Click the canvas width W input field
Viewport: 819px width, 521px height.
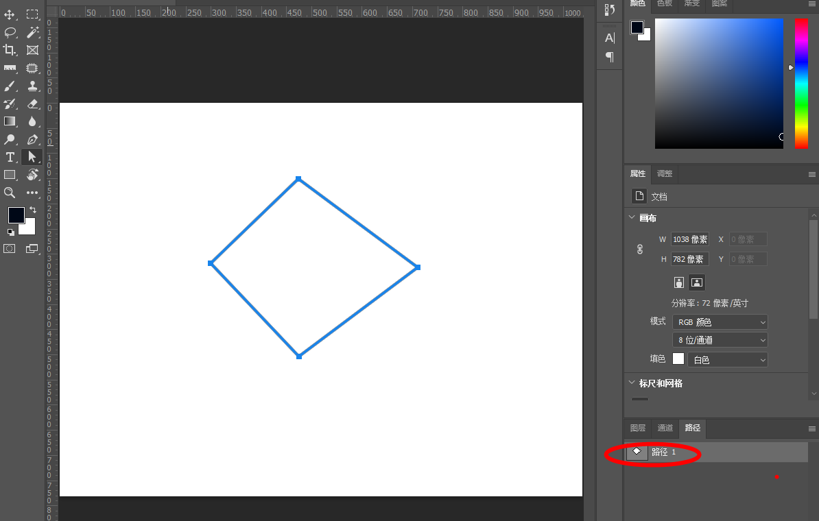click(690, 239)
